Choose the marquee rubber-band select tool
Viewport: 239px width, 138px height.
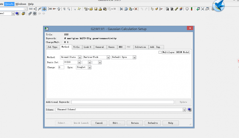click(69, 9)
